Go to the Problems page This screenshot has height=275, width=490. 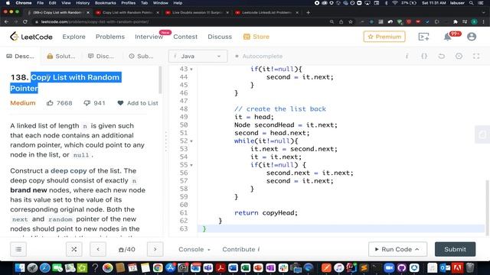pyautogui.click(x=110, y=37)
